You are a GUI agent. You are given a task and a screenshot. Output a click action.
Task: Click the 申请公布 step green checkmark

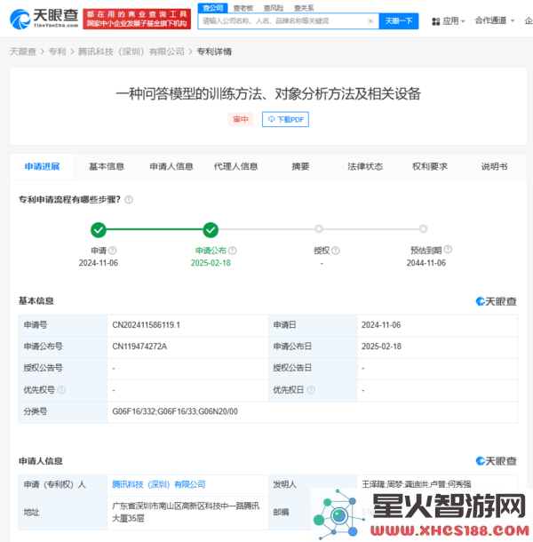[x=211, y=229]
